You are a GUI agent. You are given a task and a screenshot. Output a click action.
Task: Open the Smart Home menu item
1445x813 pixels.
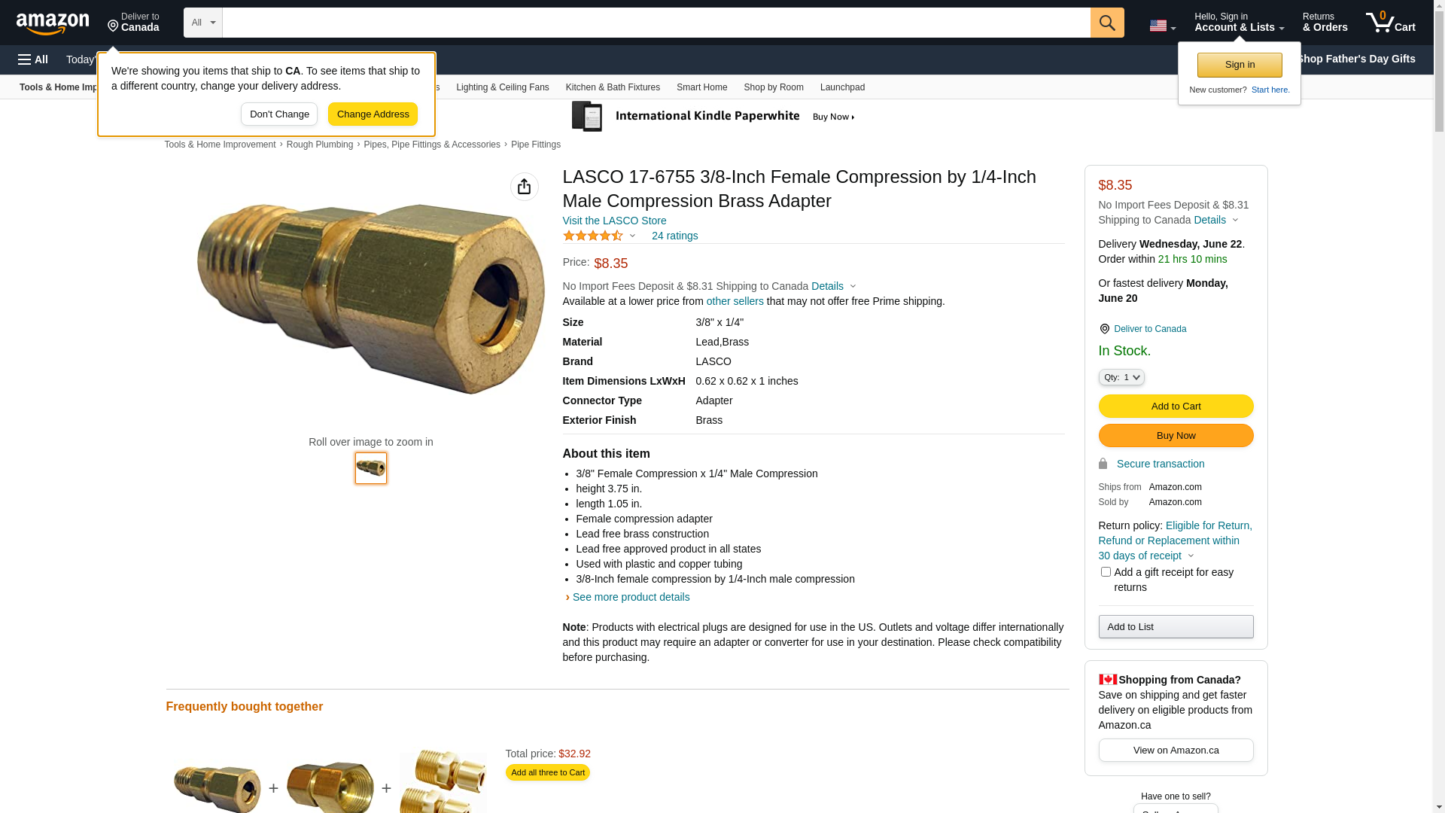coord(701,87)
